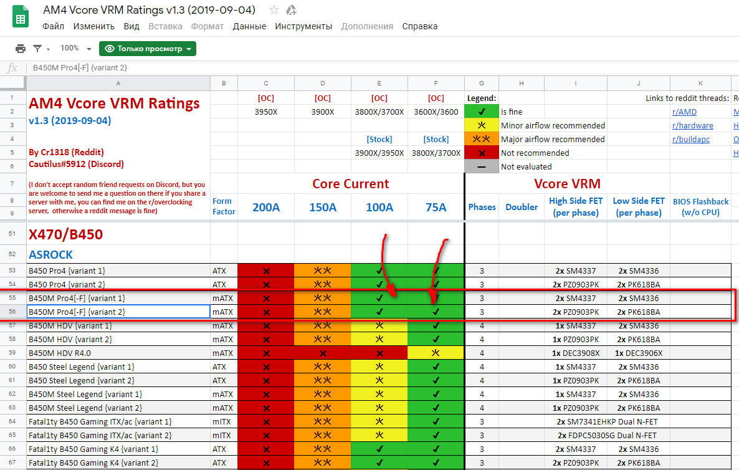Image resolution: width=739 pixels, height=470 pixels.
Task: Click the 'Links to reddit threads:' cell
Action: pos(687,98)
